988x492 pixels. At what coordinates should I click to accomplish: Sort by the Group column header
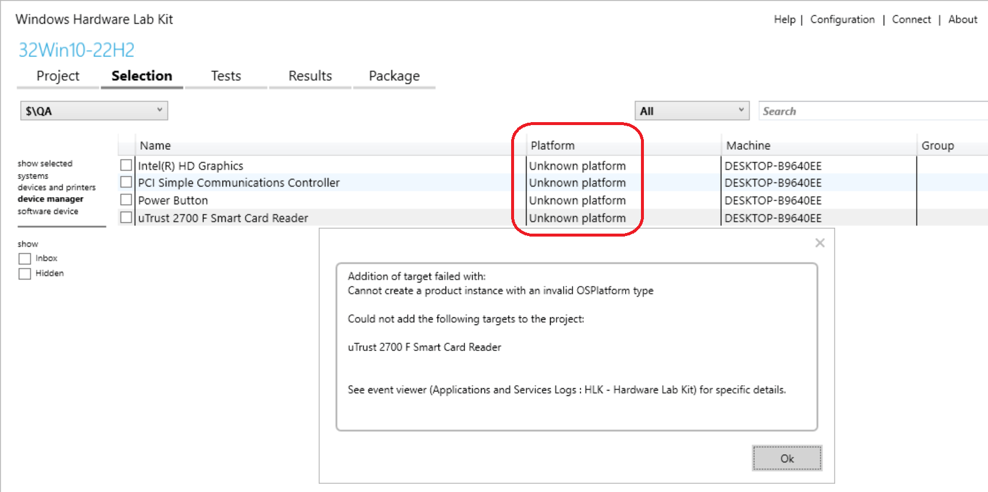tap(952, 145)
